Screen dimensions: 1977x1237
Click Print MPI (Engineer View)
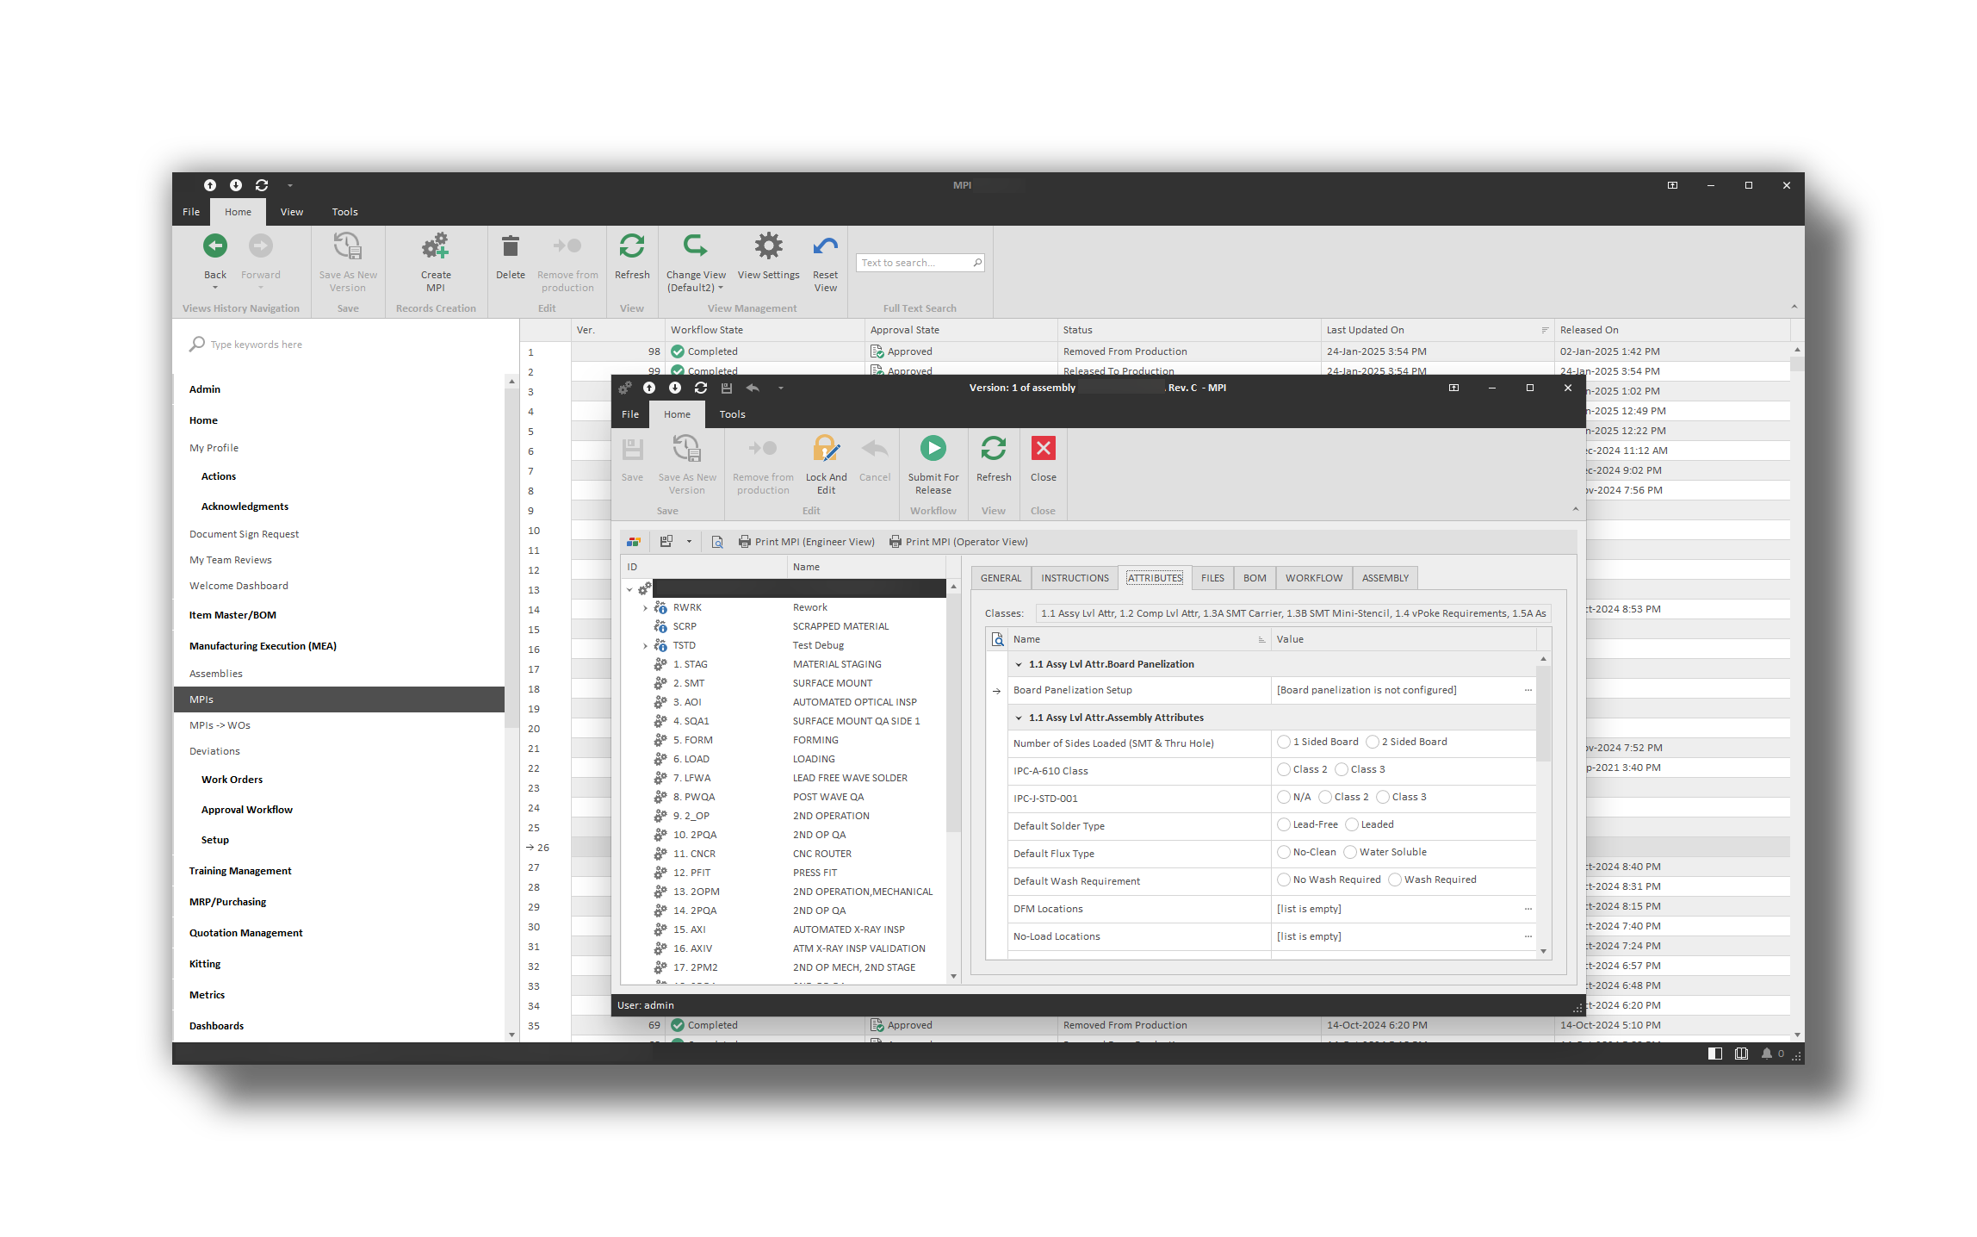pyautogui.click(x=806, y=542)
